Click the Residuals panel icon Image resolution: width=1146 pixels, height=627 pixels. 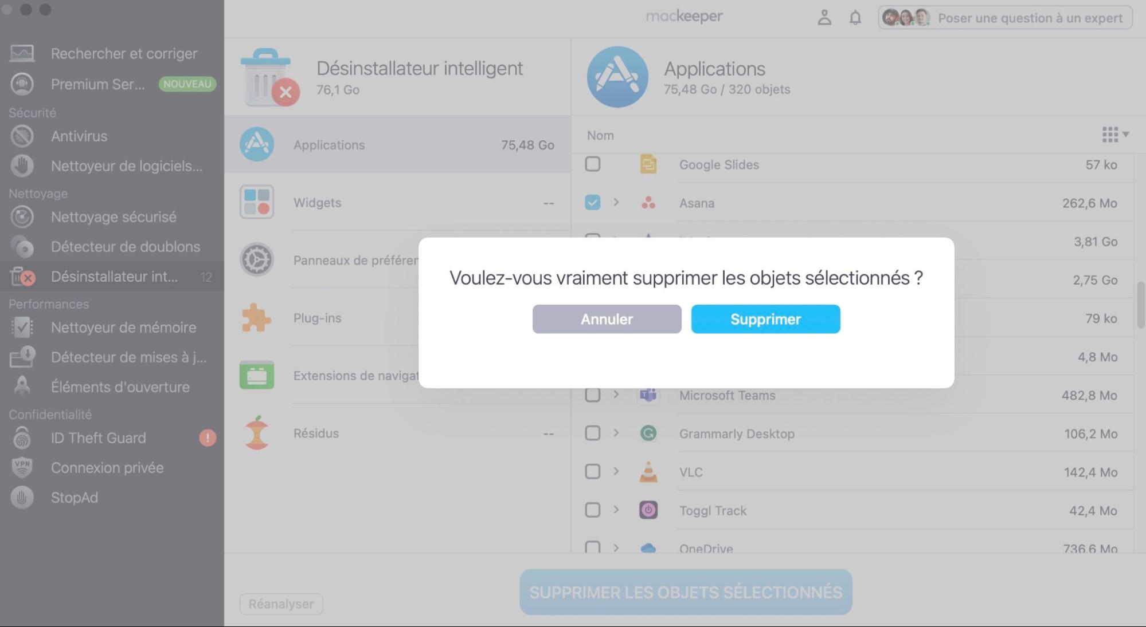[257, 432]
